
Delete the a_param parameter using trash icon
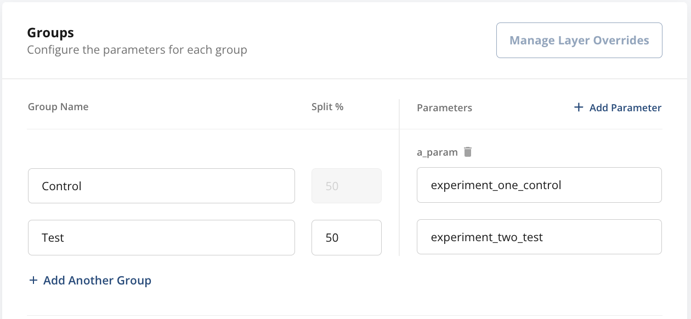tap(468, 152)
